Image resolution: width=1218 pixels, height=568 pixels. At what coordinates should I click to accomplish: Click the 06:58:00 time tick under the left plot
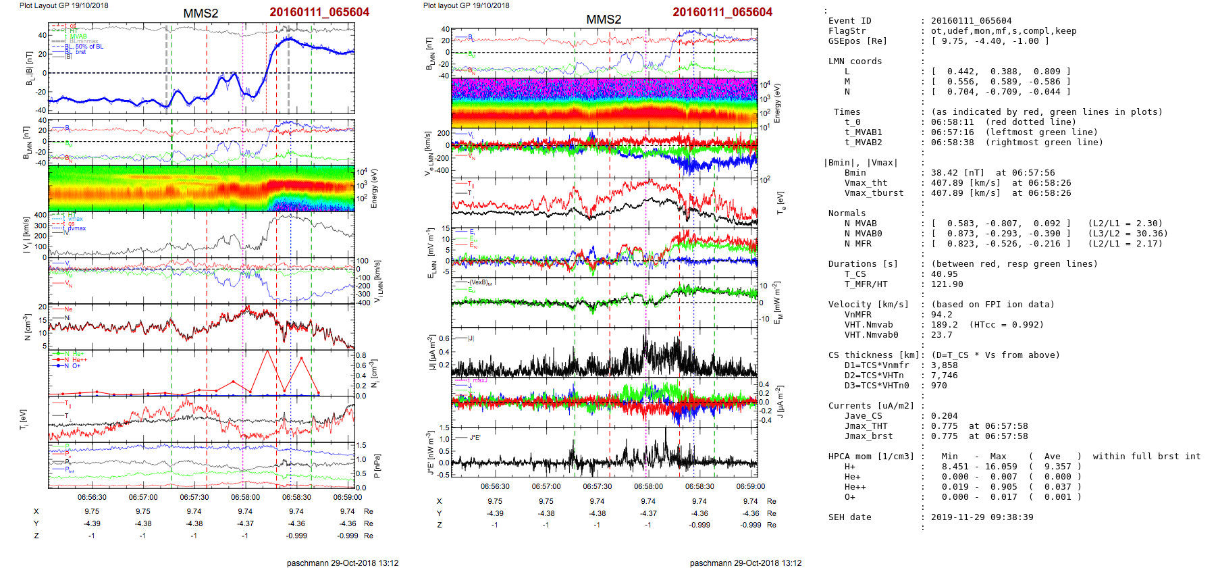click(245, 497)
